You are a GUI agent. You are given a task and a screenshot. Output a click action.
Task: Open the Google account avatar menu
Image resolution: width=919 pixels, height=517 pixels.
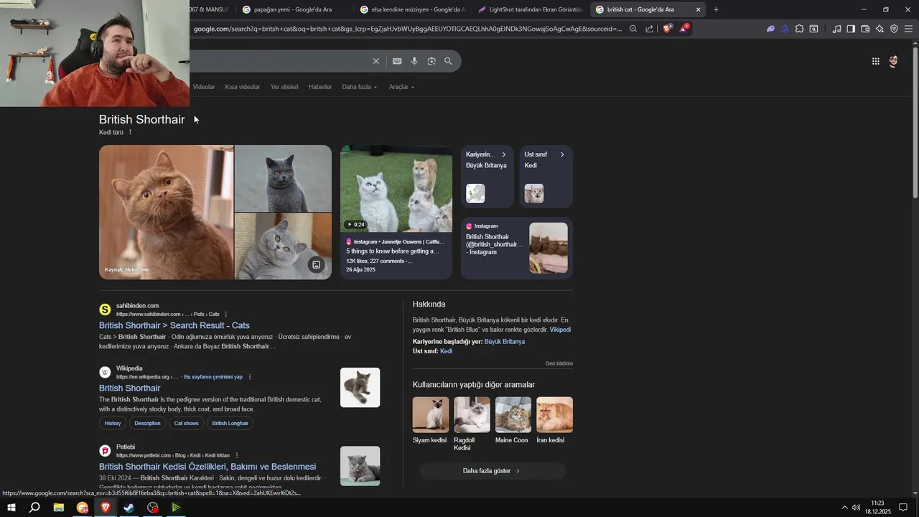click(x=893, y=61)
